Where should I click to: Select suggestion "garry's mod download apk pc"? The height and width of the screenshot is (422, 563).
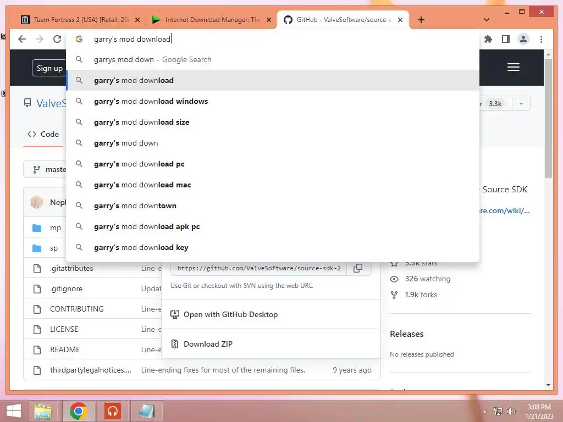pyautogui.click(x=273, y=226)
